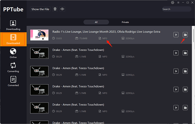Viewport: 195px width, 124px height.
Task: Play the fourth Drake - Amen entry
Action: click(x=176, y=107)
